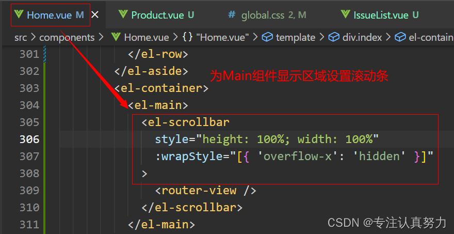The height and width of the screenshot is (234, 454).
Task: Click the Vue icon on IssueList.vue tab
Action: tap(346, 14)
